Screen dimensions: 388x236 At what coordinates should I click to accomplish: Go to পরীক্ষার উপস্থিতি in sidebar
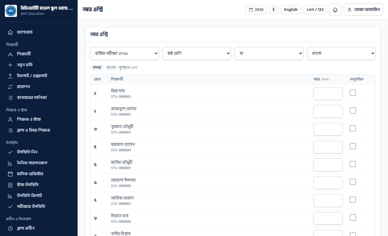pyautogui.click(x=39, y=206)
